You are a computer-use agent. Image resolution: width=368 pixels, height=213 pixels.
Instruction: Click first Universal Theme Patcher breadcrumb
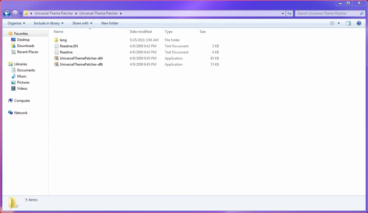pos(54,13)
